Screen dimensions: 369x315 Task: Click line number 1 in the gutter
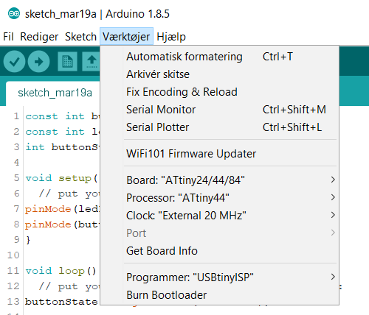[16, 116]
